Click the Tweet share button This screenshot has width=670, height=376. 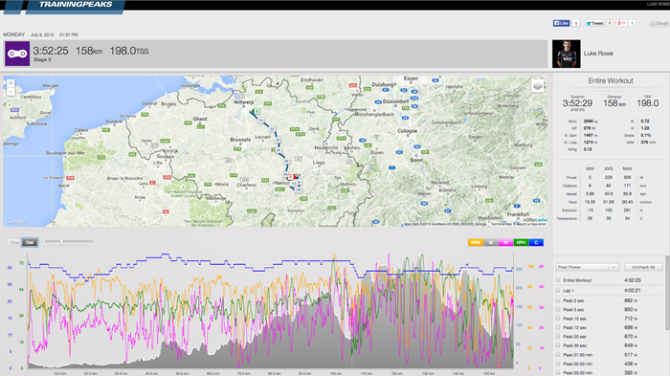pyautogui.click(x=594, y=23)
